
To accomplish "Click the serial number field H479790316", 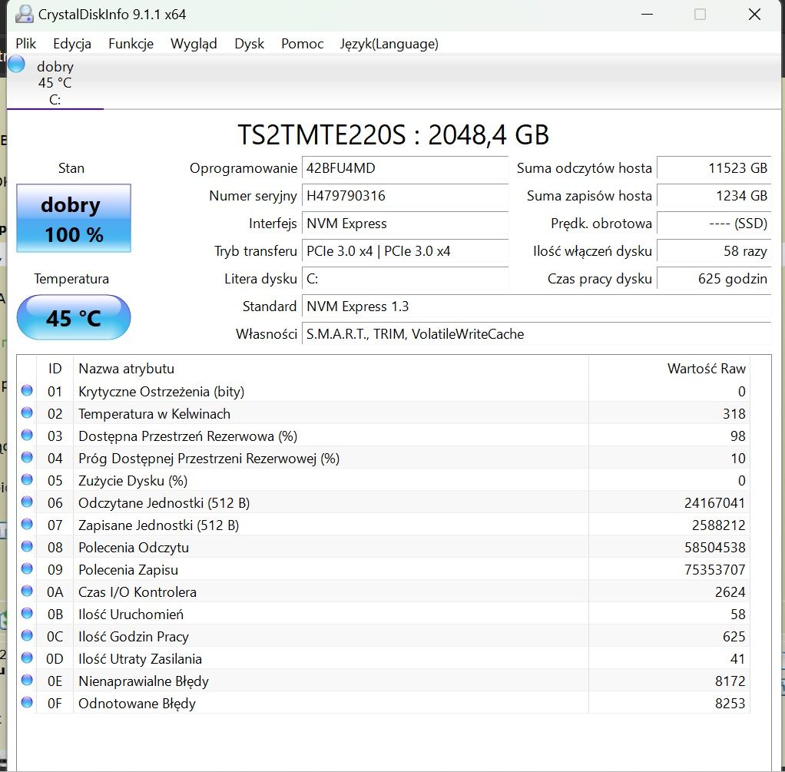I will 405,195.
